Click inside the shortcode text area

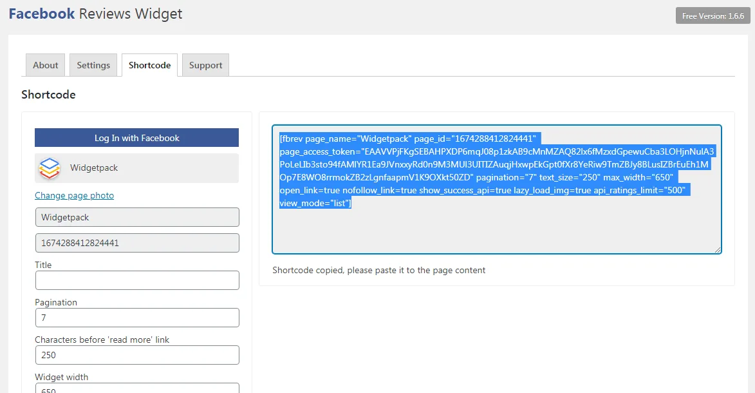[x=496, y=189]
